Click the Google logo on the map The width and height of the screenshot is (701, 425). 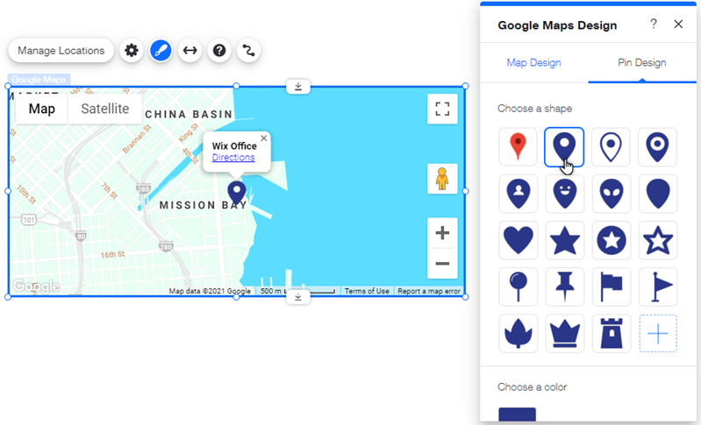click(36, 286)
